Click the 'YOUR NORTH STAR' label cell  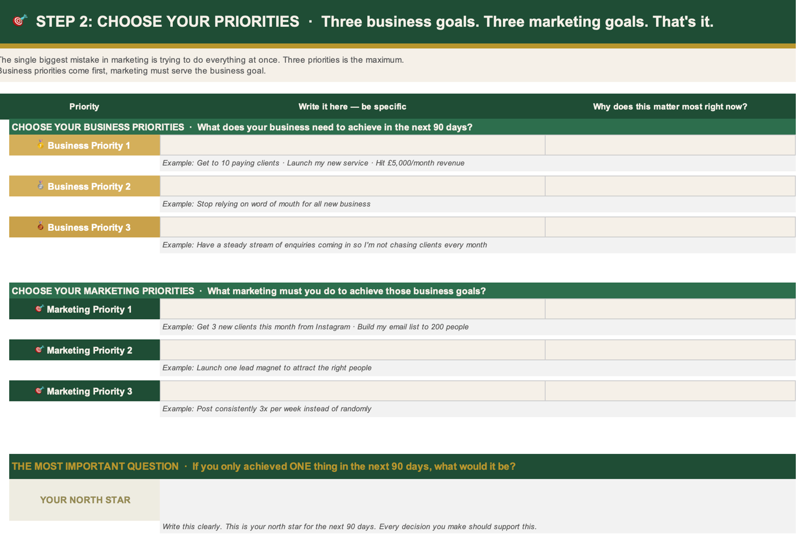(85, 500)
